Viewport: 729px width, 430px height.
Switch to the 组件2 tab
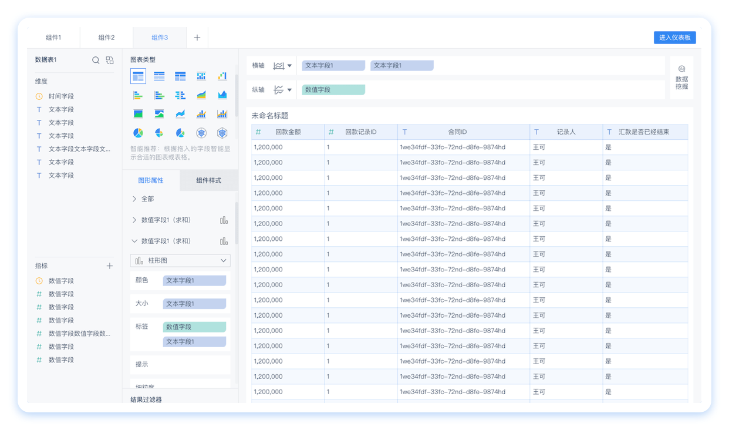[x=106, y=38]
